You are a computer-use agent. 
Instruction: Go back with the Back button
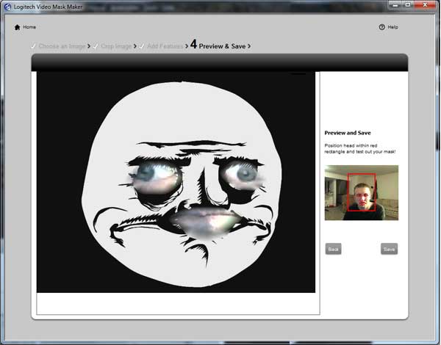point(333,249)
